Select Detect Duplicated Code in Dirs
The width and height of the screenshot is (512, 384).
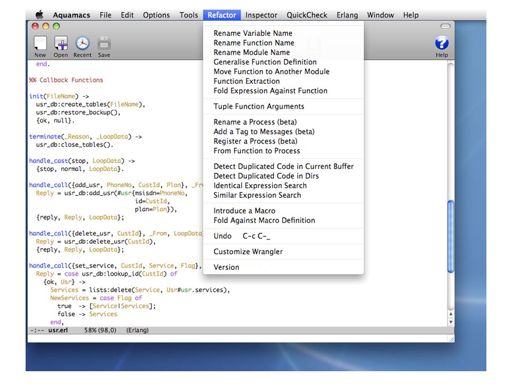[283, 176]
